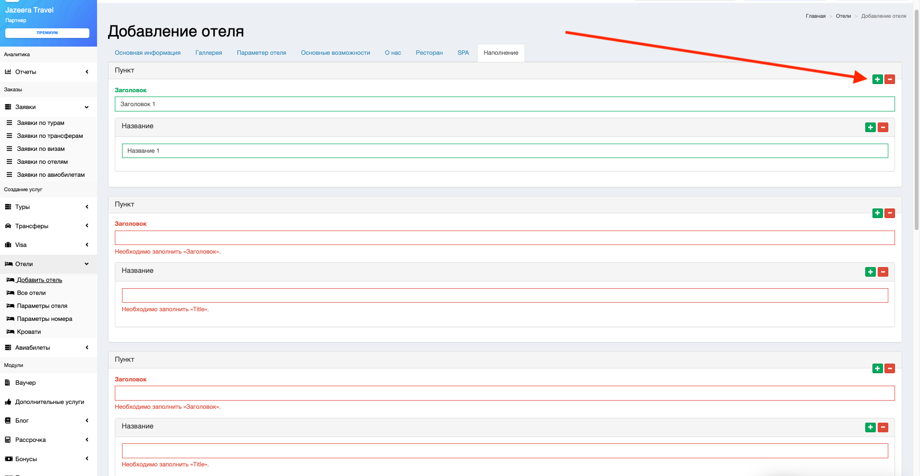Open the Все отели link
This screenshot has width=920, height=476.
coord(31,293)
